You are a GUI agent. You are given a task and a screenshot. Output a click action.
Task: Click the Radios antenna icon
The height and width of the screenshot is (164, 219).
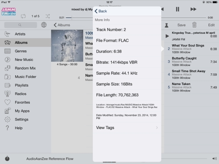tap(7, 94)
